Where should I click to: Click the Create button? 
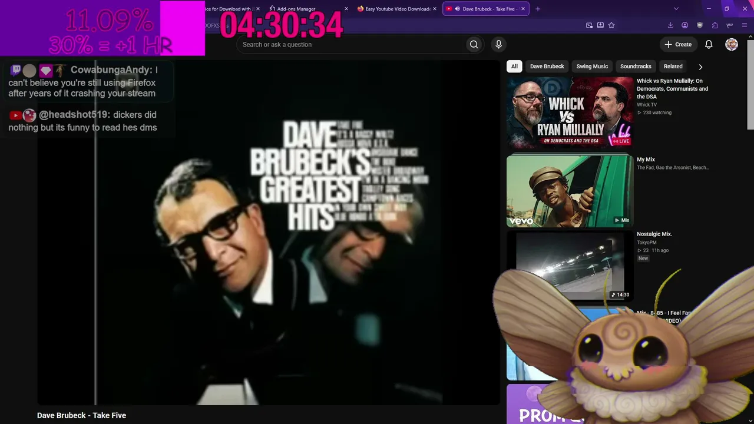(x=678, y=44)
